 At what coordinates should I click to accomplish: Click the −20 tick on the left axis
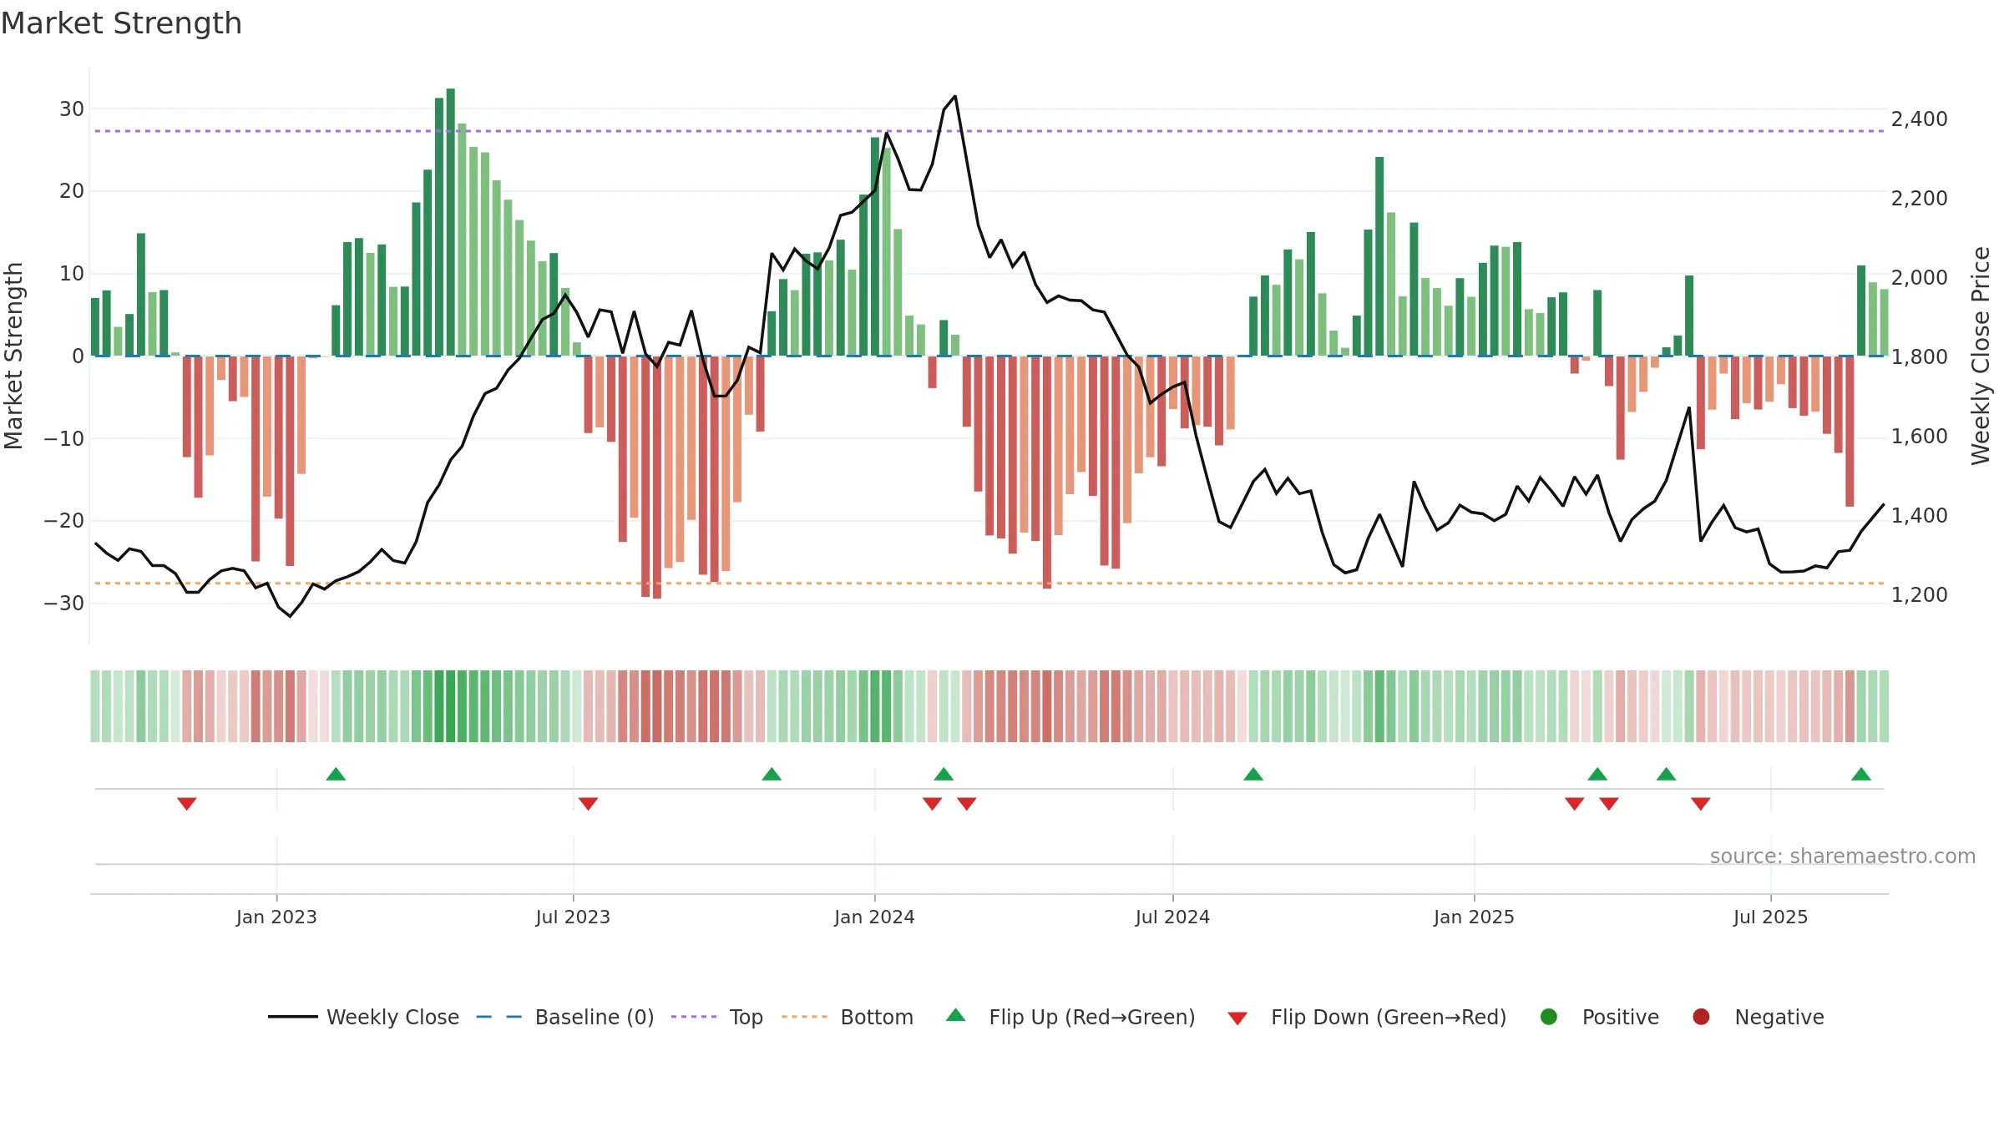64,520
